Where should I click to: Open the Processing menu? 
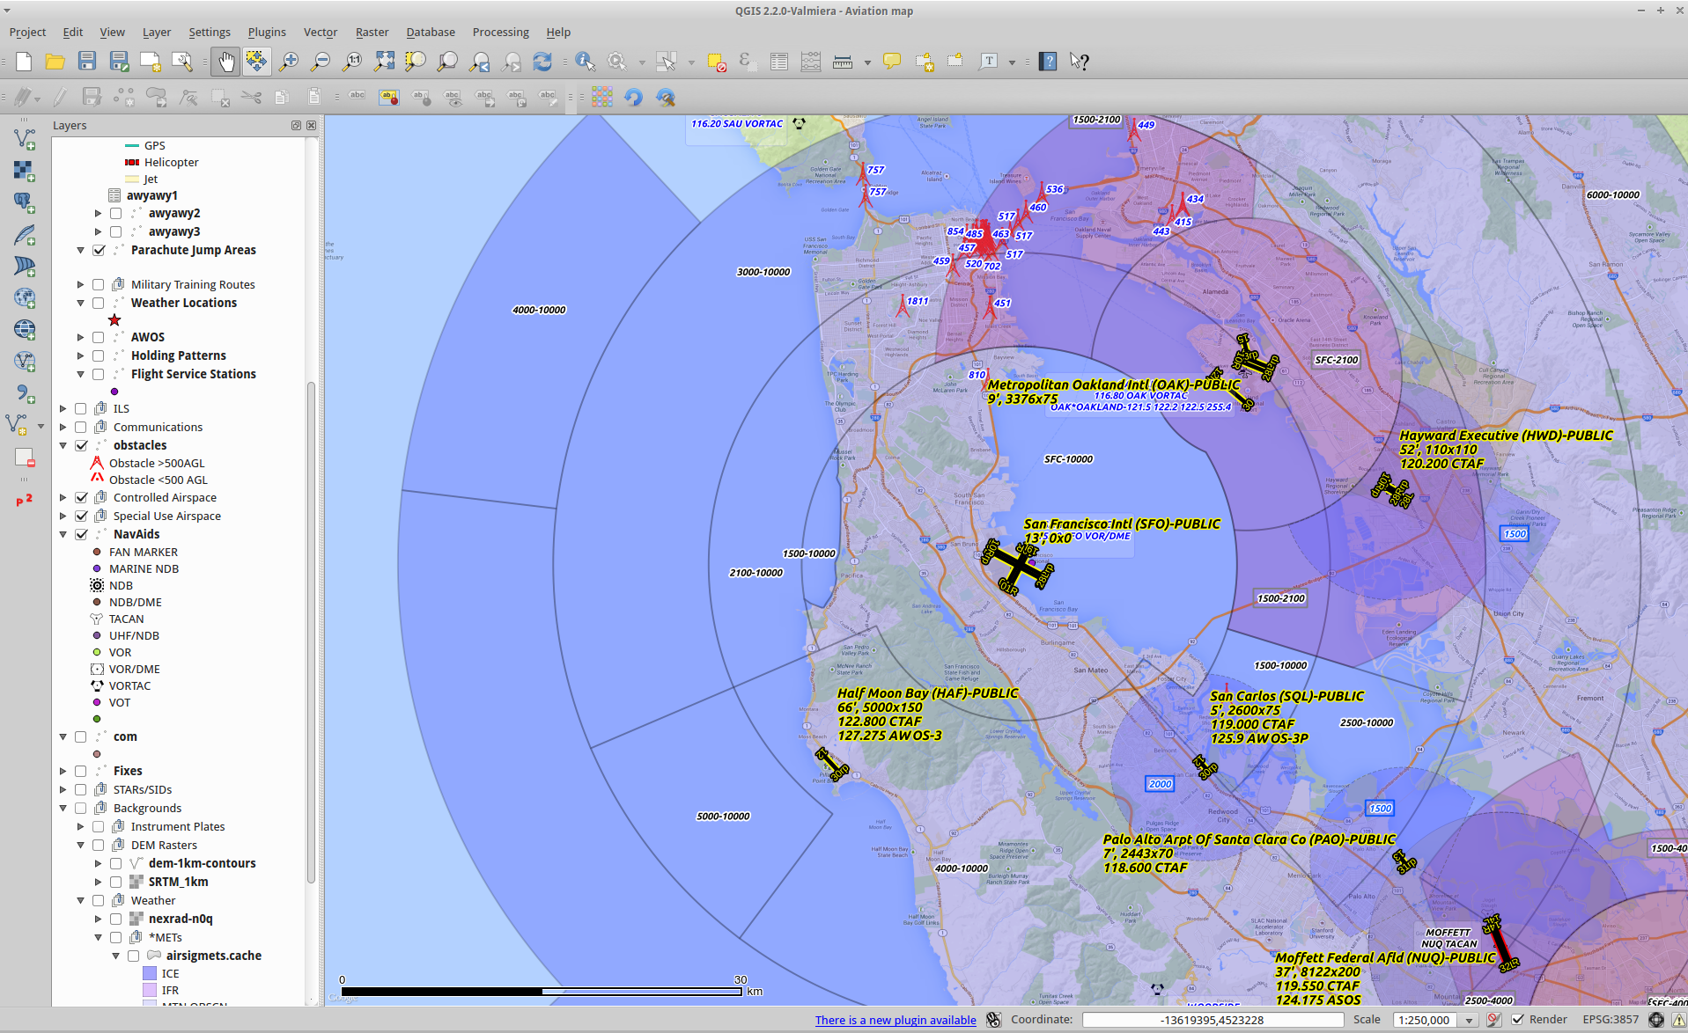(501, 32)
